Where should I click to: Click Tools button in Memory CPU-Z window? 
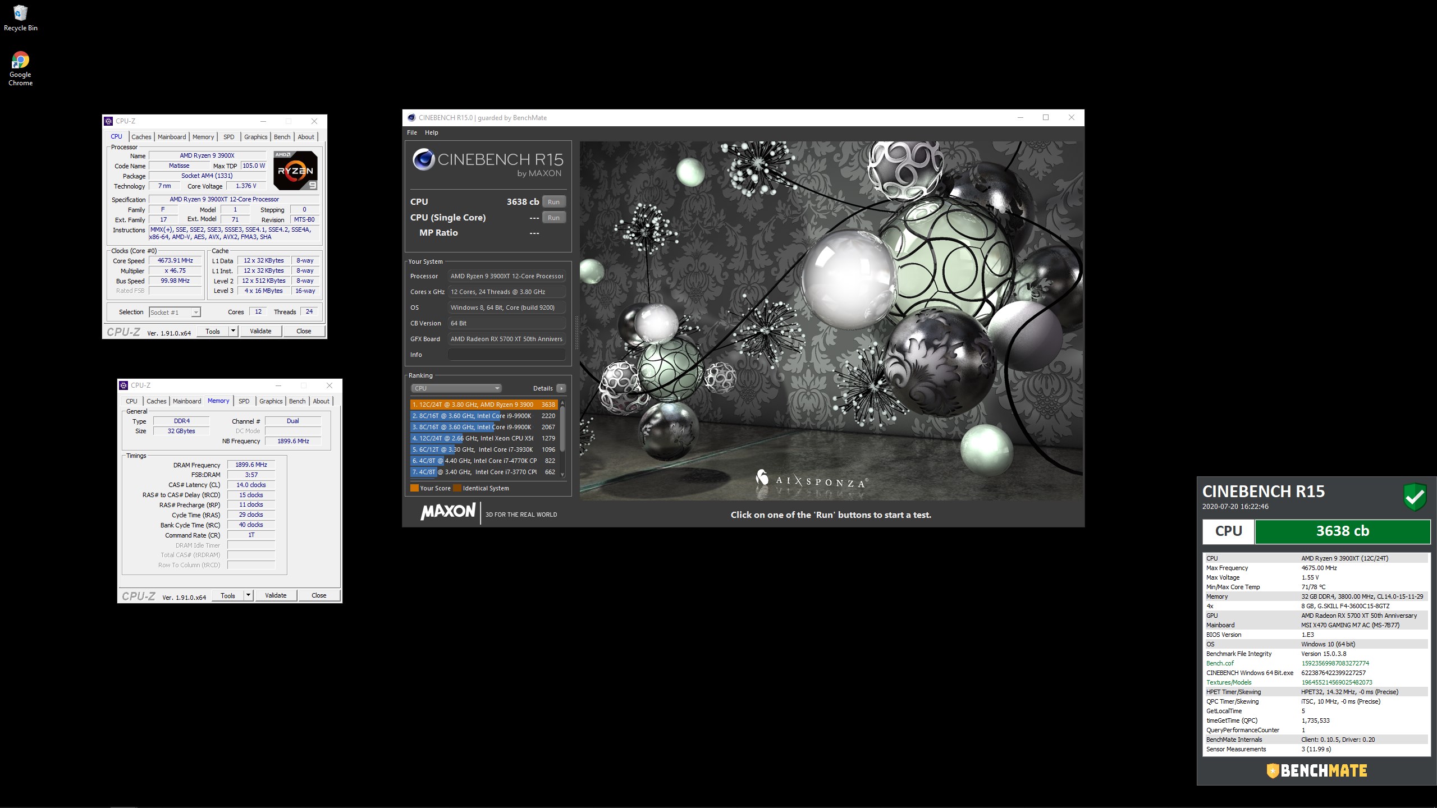tap(228, 595)
